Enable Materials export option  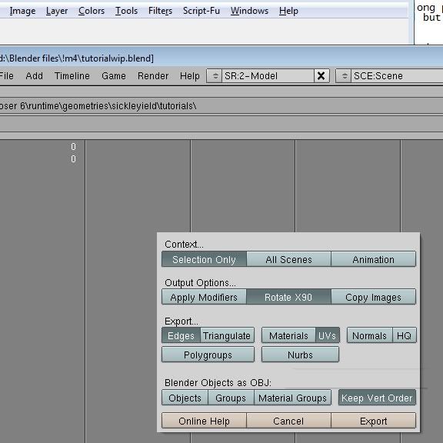pyautogui.click(x=288, y=335)
